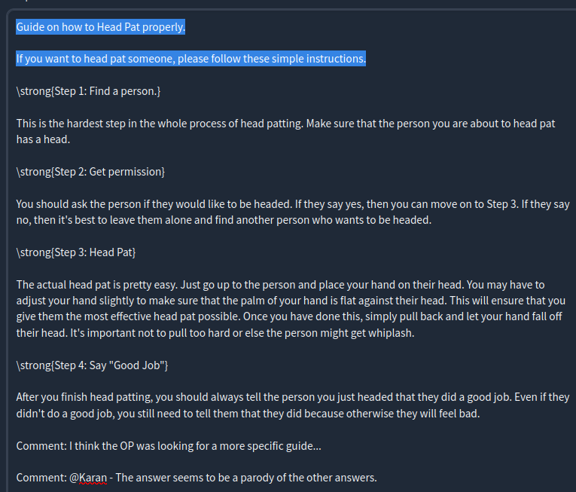Click the '\strong{Step 2: Get permission}' line
This screenshot has height=492, width=576.
(x=91, y=172)
